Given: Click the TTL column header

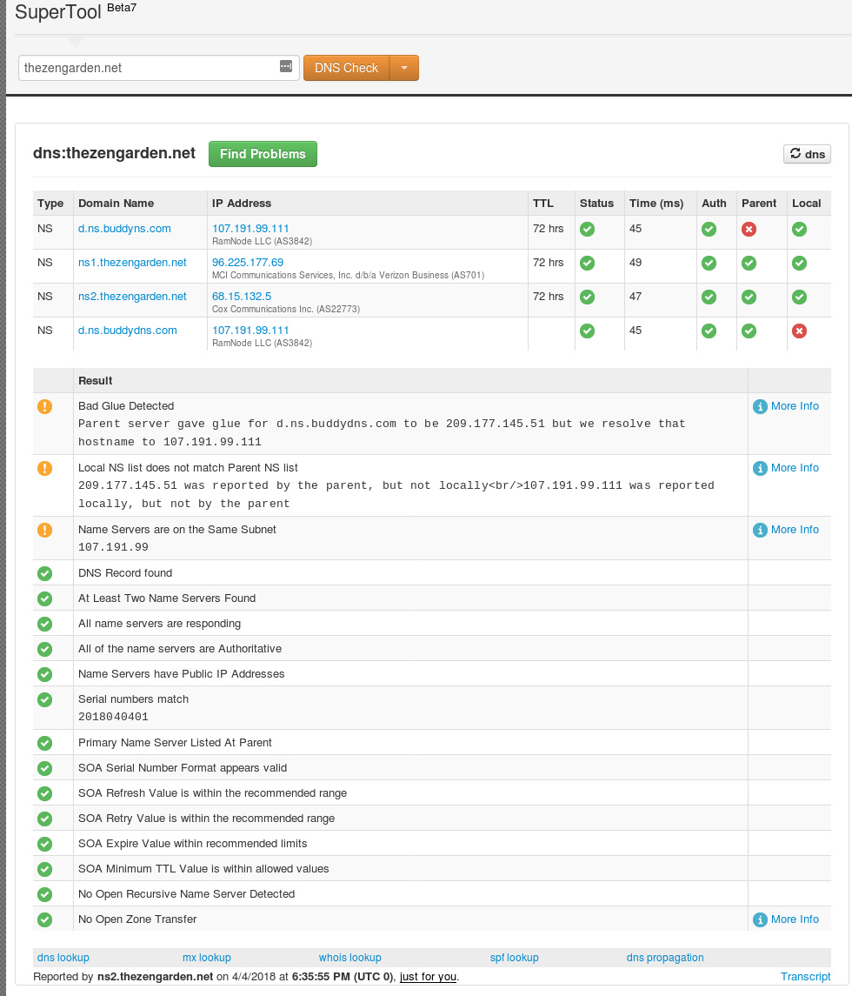Looking at the screenshot, I should pos(542,204).
